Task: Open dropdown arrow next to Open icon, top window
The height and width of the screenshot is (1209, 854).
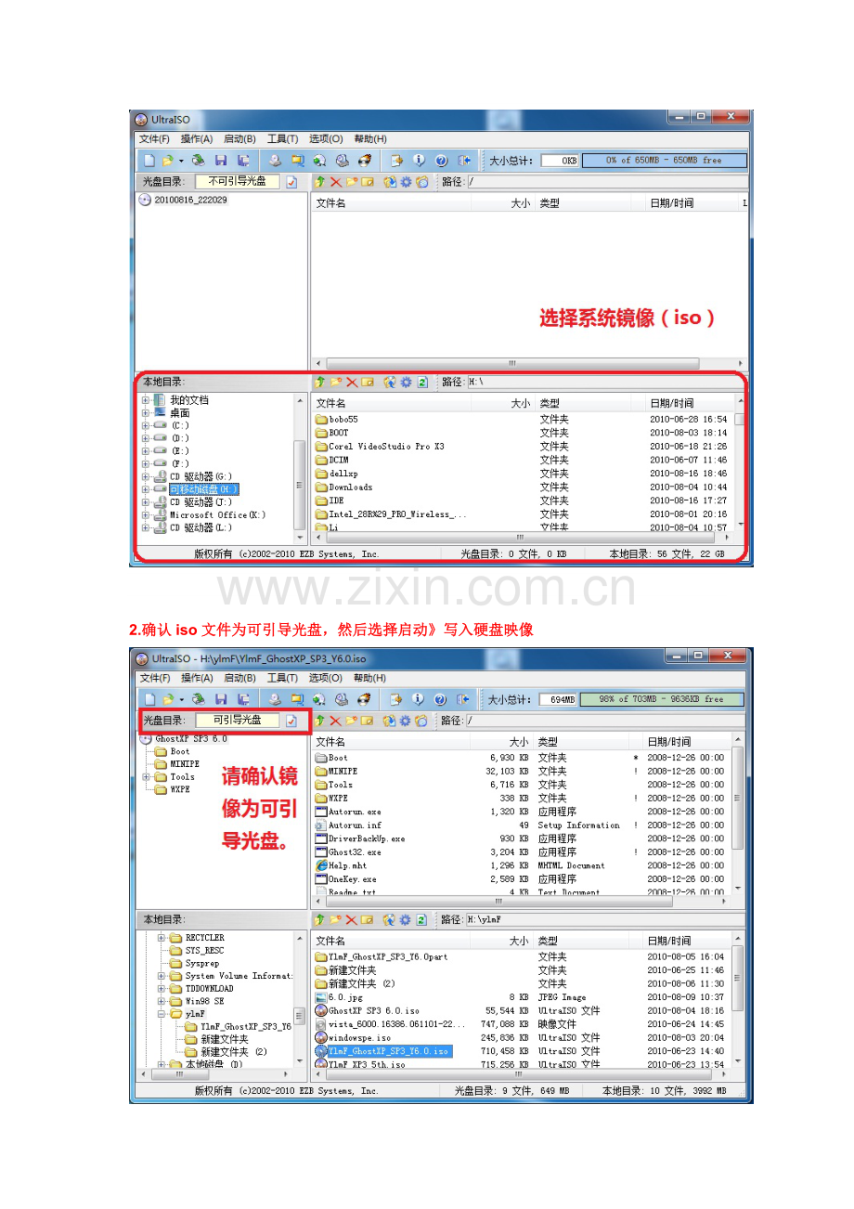Action: coord(181,161)
